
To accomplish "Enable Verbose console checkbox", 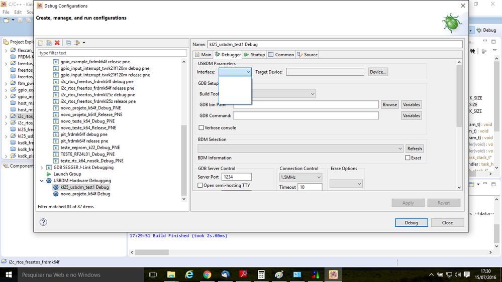I will point(201,127).
